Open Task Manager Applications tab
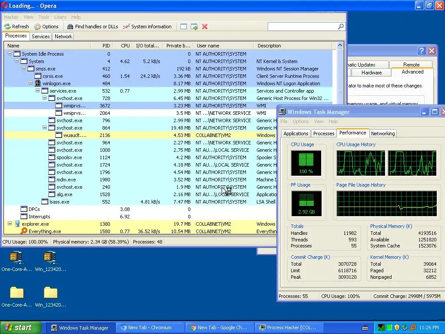The width and height of the screenshot is (445, 334). (296, 134)
